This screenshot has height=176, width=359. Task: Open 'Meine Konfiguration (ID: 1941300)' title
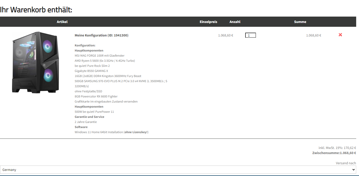pyautogui.click(x=101, y=35)
